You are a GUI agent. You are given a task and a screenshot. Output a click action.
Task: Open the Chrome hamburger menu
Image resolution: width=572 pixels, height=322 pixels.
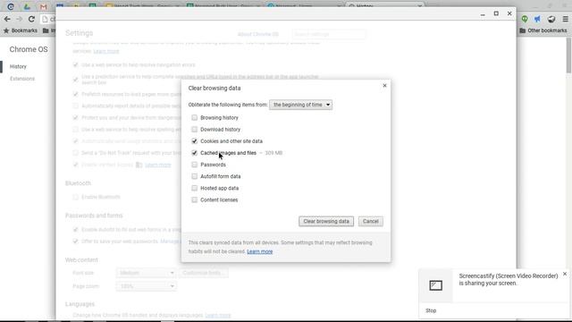(565, 19)
